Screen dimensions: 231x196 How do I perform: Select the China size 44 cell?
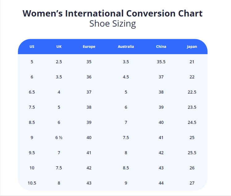tap(161, 183)
